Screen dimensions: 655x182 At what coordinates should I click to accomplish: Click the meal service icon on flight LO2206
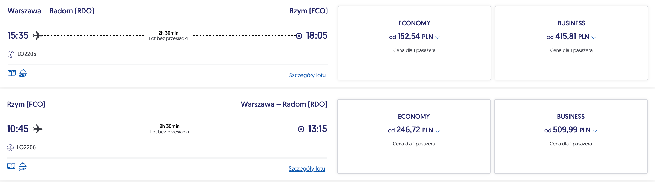(23, 166)
